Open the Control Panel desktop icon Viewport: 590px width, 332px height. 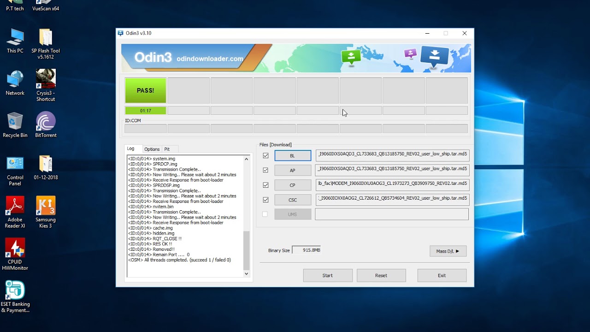pyautogui.click(x=15, y=171)
